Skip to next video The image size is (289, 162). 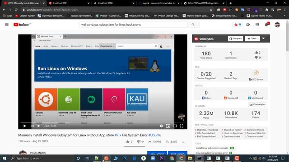point(33,126)
